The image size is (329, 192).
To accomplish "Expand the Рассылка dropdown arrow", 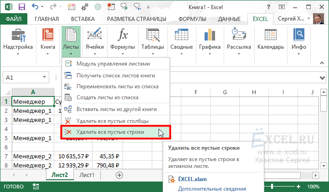I will coord(239,54).
